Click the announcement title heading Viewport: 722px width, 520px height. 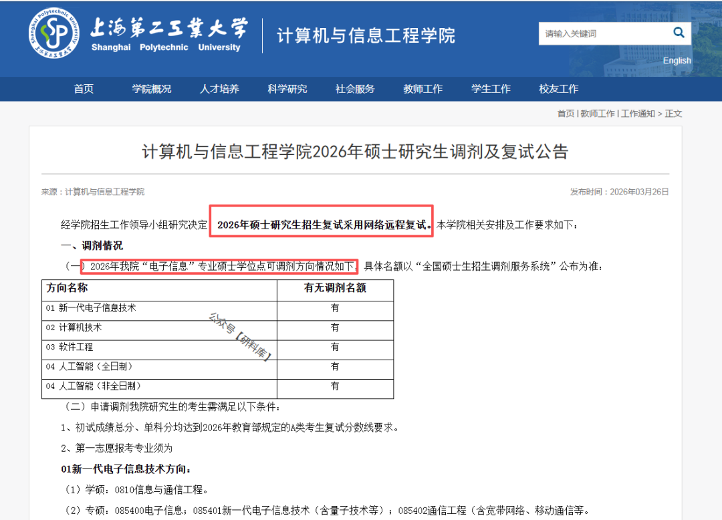click(x=355, y=152)
